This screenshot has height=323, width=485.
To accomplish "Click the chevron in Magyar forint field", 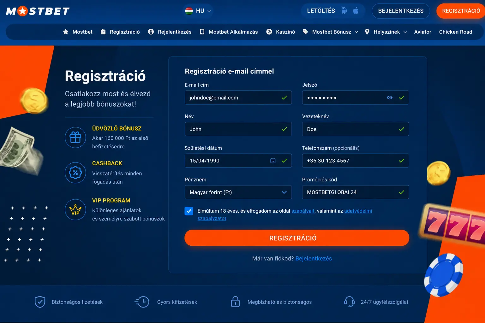I will click(x=284, y=192).
